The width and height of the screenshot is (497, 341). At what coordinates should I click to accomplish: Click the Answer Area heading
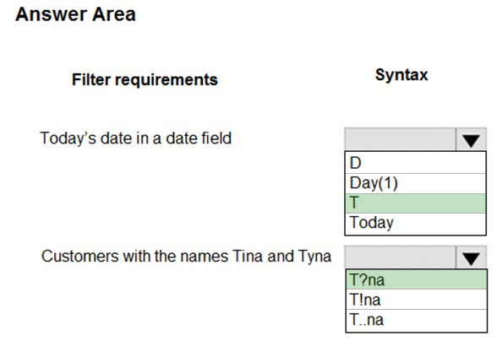(x=75, y=14)
